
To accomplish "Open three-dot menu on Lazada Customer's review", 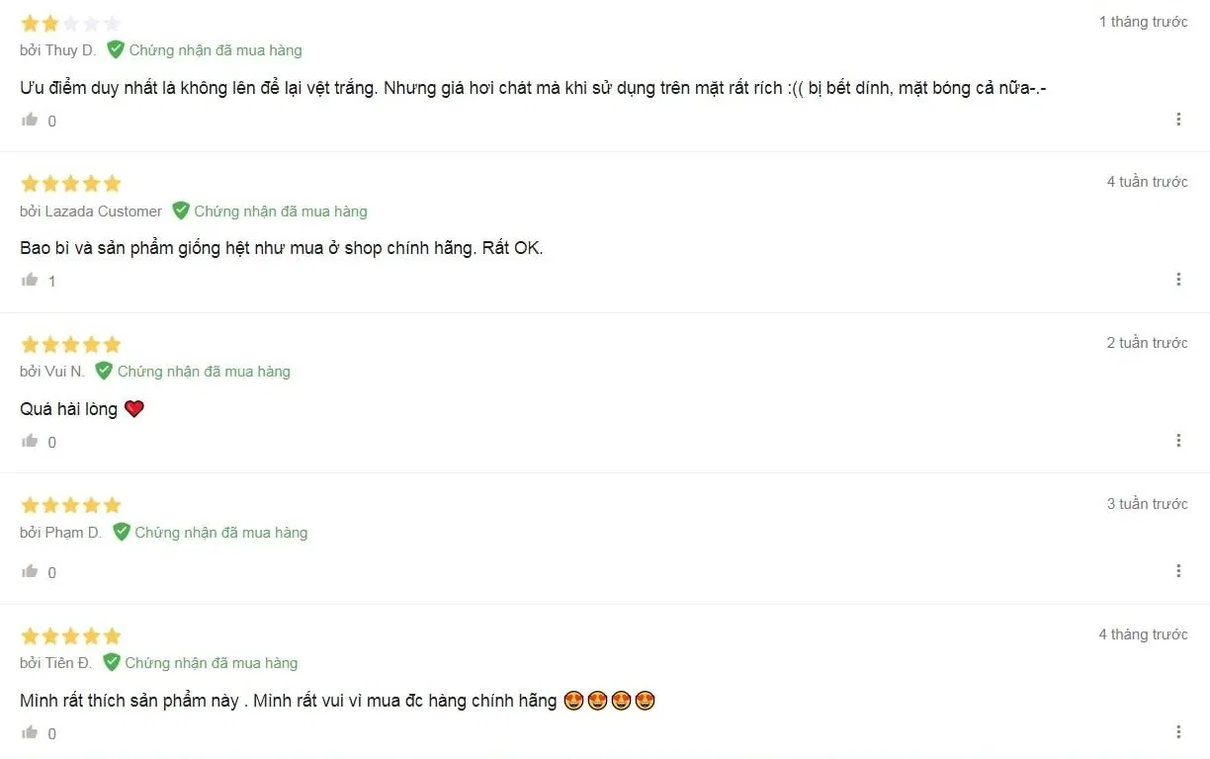I will (1178, 280).
